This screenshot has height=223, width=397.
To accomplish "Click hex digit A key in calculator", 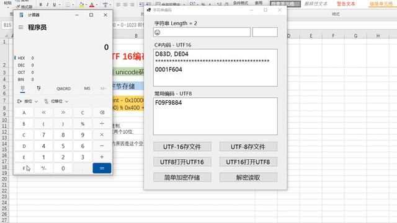I will [x=24, y=113].
